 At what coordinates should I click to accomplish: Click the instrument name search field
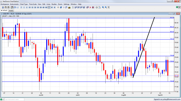pos(14,99)
